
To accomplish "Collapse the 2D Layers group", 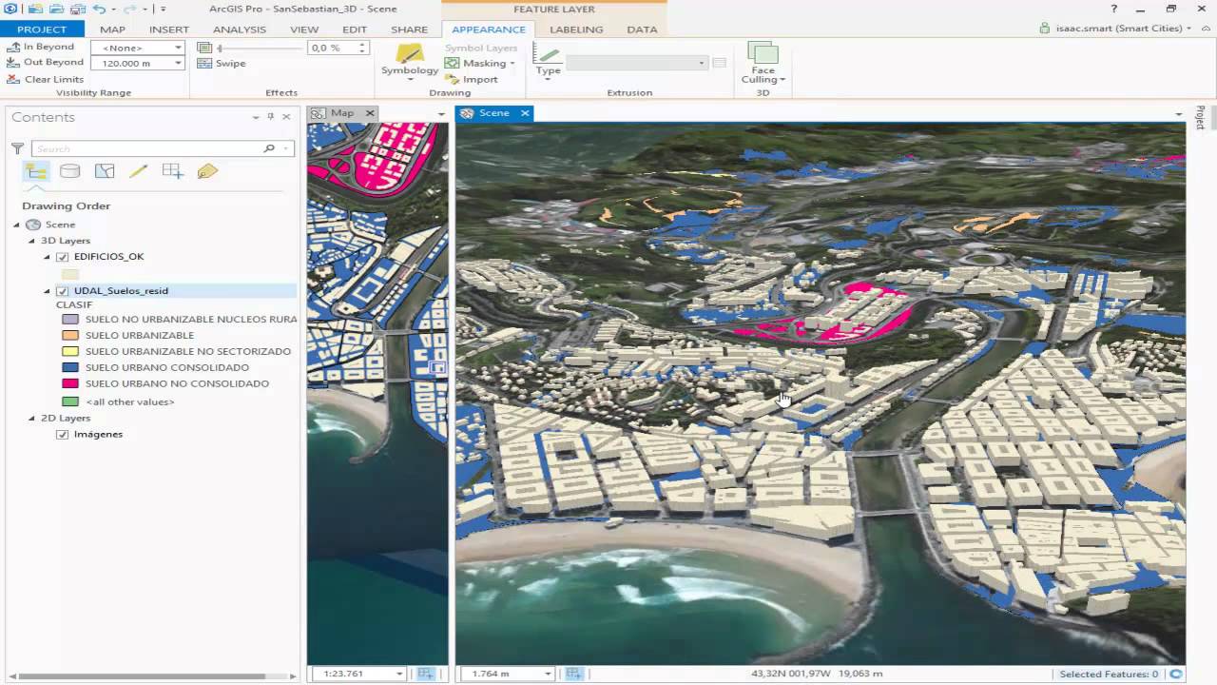I will pos(31,419).
